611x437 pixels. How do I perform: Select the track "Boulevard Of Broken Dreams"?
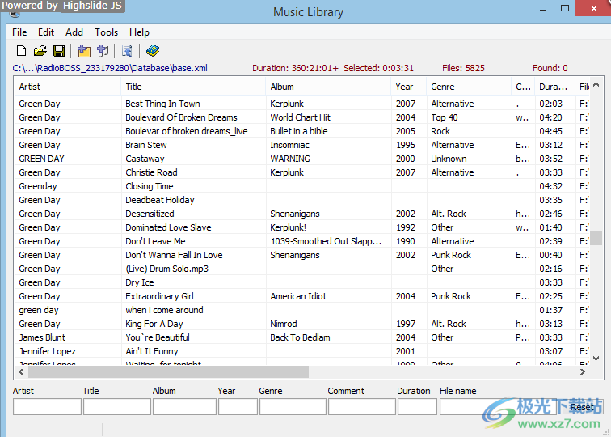point(302,117)
